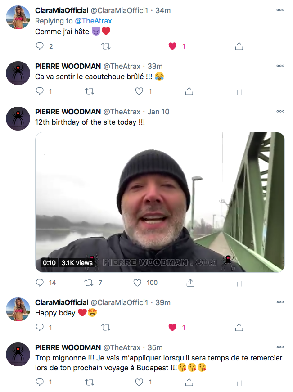Share the "12th birthday" video tweet
Viewport: 293px width, 392px height.
tap(190, 283)
